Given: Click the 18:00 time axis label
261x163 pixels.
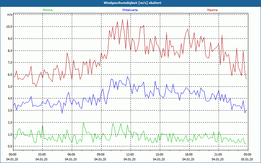Looking at the screenshot, I should click(x=189, y=155).
